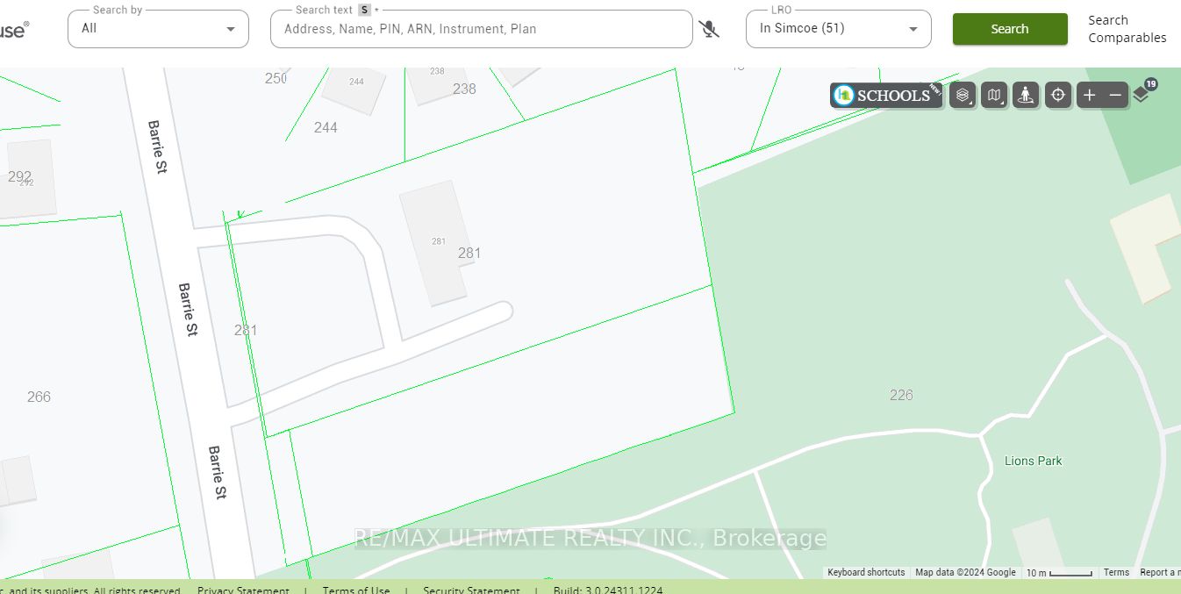This screenshot has height=594, width=1181.
Task: Toggle the voice search microphone icon
Action: pos(709,29)
